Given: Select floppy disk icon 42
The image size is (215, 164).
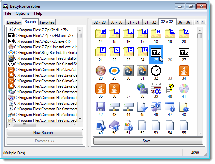Looking at the screenshot, I should click(x=101, y=107).
